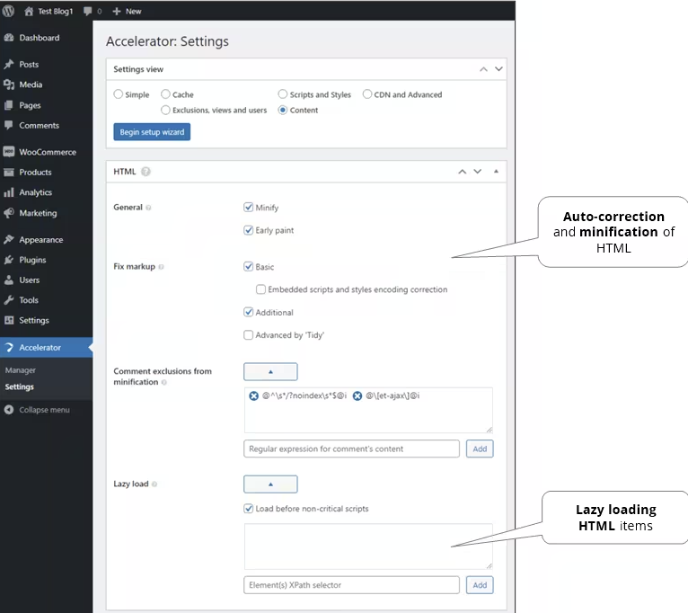
Task: Click info icon beside Comment exclusions from minification
Action: (x=164, y=383)
